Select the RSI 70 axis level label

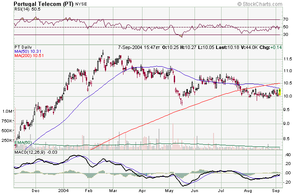tap(285, 19)
